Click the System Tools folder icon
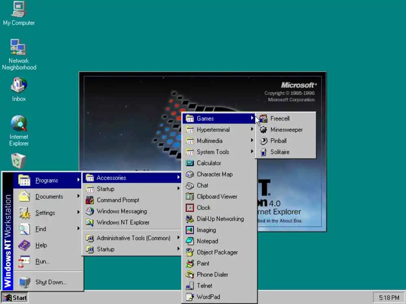 pyautogui.click(x=190, y=152)
